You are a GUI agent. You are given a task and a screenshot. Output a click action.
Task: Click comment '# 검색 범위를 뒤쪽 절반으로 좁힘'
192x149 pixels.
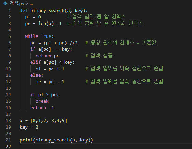point(124,69)
